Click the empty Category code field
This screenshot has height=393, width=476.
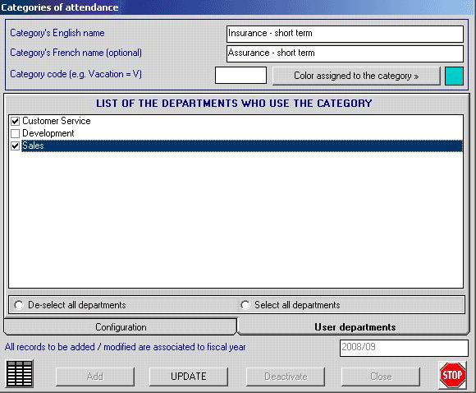click(x=240, y=75)
